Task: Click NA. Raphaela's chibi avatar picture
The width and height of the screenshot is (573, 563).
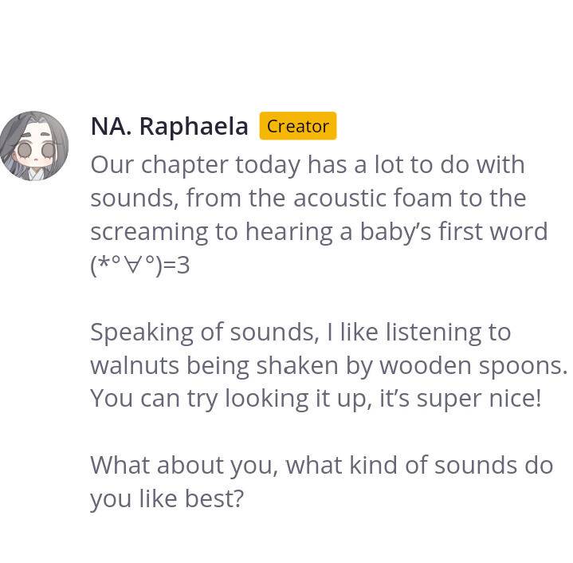Action: 33,146
